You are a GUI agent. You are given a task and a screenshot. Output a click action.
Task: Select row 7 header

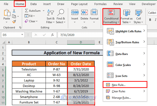coord(3,80)
